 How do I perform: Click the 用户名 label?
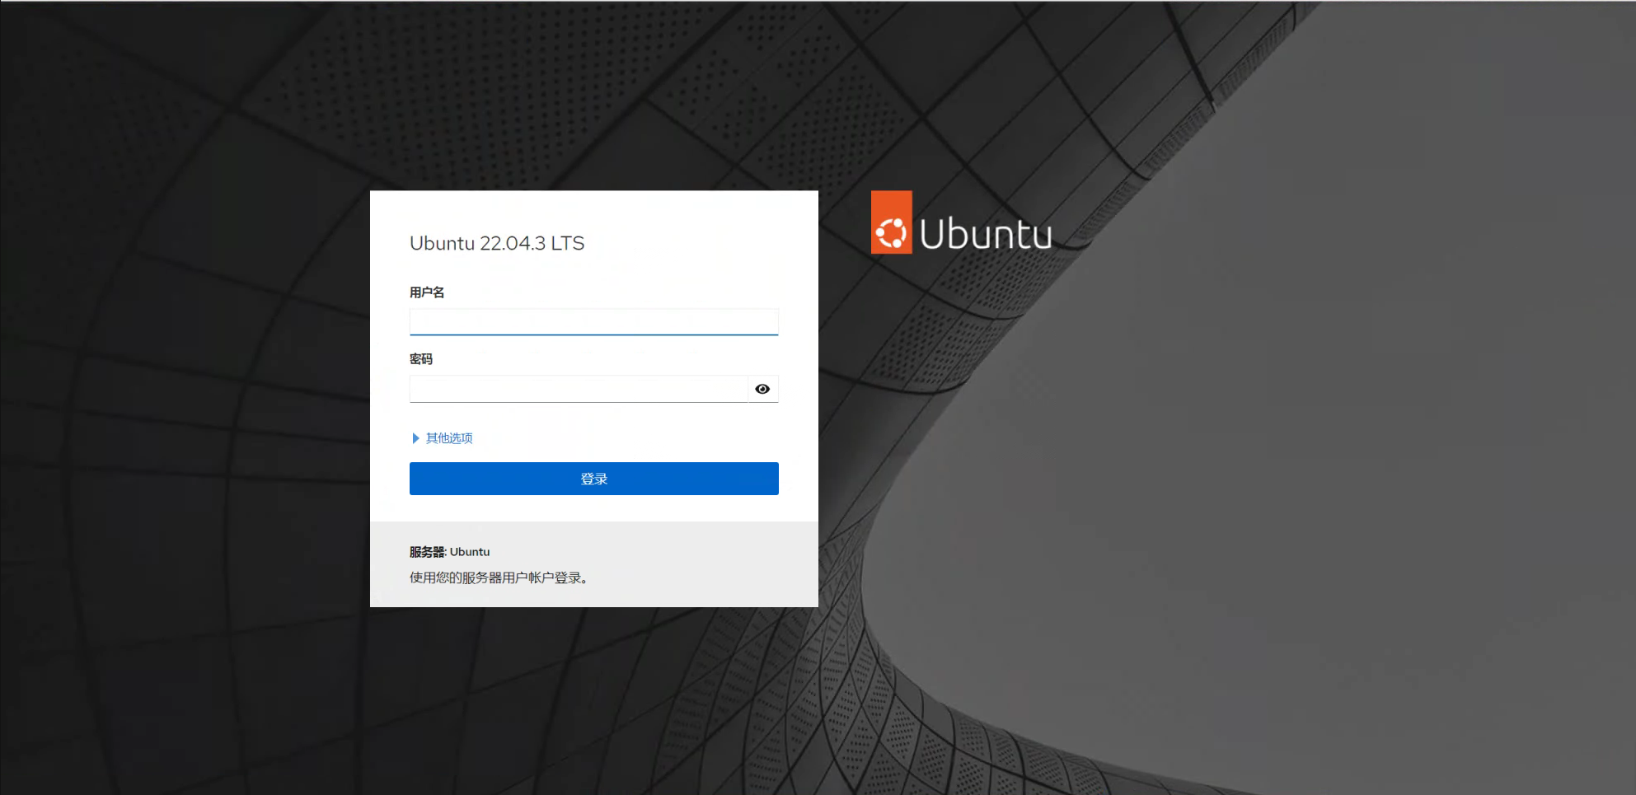coord(427,292)
